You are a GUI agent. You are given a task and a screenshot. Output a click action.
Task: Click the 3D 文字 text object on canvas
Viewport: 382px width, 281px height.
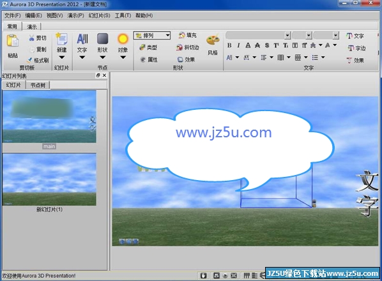pos(367,193)
